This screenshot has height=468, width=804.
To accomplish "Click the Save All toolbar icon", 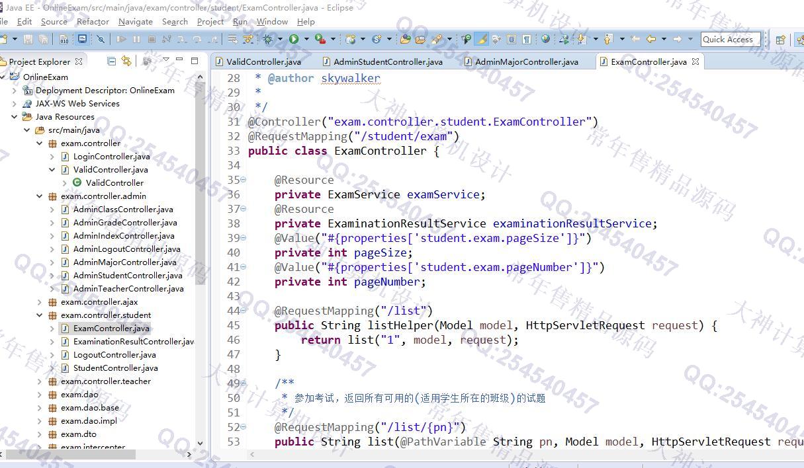I will tap(43, 39).
